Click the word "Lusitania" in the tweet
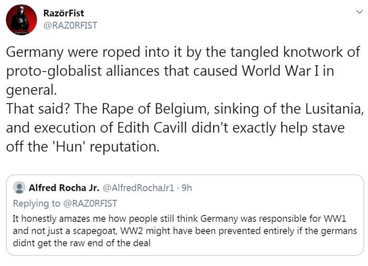Viewport: 368px width, 266px height. (x=323, y=109)
